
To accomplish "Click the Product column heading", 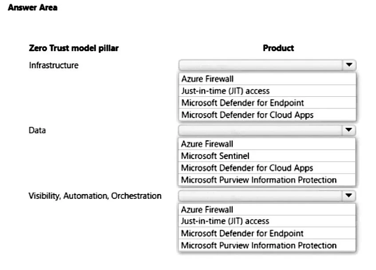I will 278,48.
